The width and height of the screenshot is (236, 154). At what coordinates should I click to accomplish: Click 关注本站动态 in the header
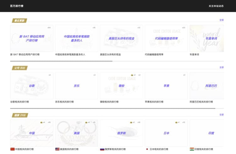216,6
